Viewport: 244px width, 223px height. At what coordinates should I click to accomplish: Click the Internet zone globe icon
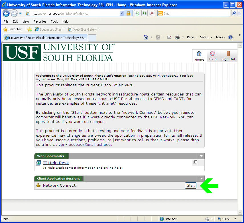162,219
